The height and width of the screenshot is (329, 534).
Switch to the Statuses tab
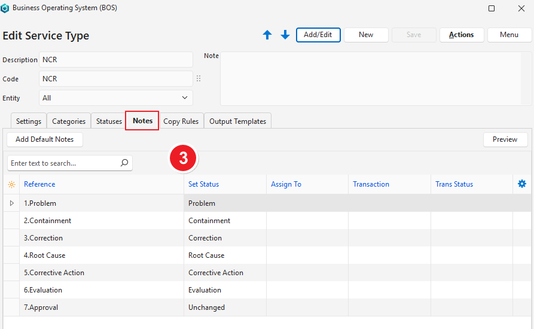[x=109, y=121]
